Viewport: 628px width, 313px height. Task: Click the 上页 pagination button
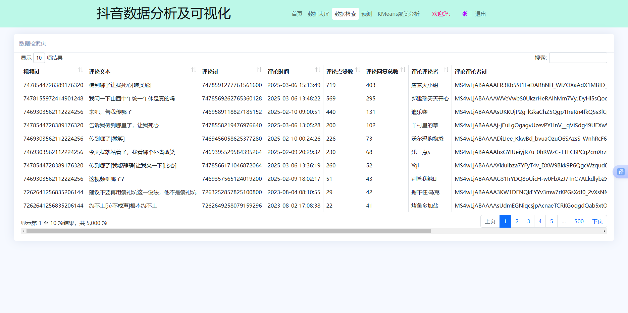tap(490, 221)
